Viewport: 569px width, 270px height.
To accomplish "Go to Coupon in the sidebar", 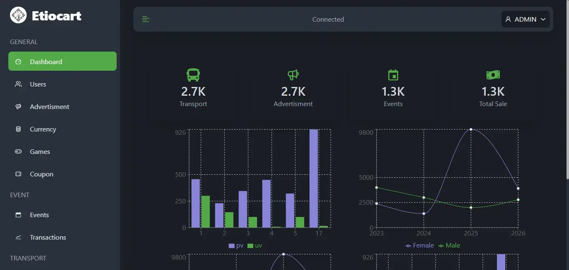I will pyautogui.click(x=41, y=174).
